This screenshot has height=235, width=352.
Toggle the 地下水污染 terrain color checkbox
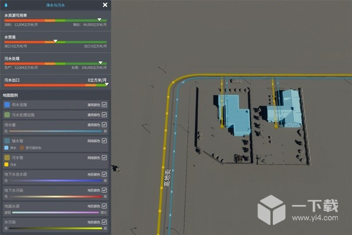click(x=104, y=190)
